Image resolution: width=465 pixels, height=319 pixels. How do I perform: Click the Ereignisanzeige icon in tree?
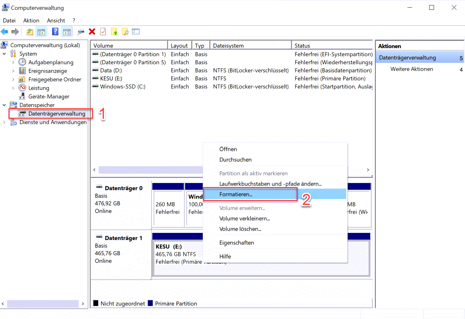pos(22,71)
